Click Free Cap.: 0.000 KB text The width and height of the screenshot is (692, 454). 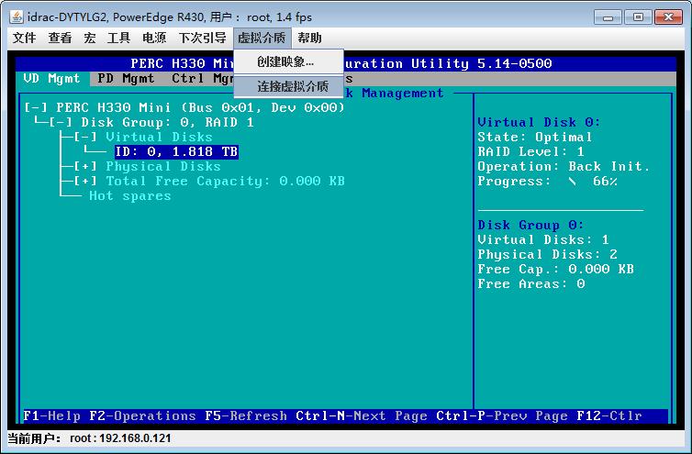(555, 269)
